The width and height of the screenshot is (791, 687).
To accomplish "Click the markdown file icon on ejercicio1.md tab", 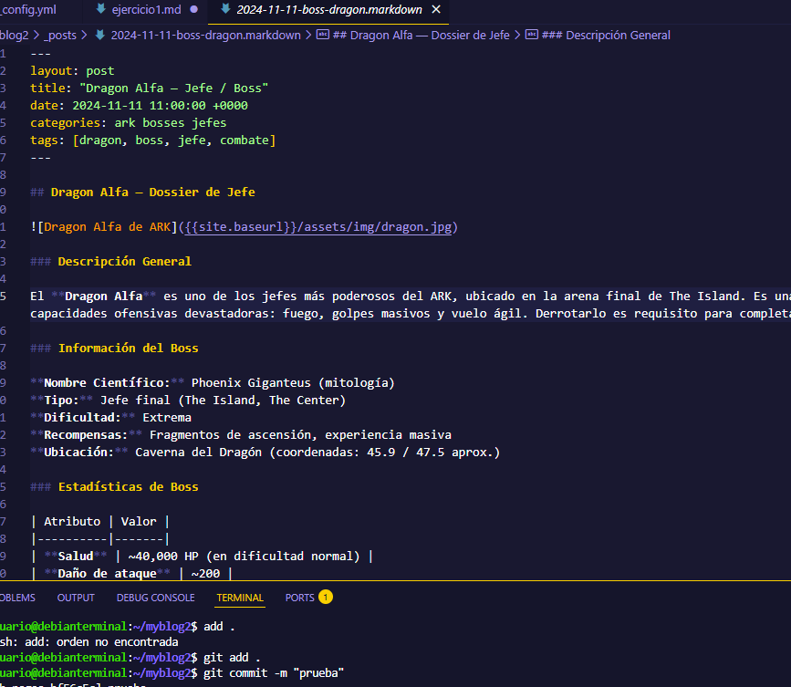I will click(x=101, y=10).
